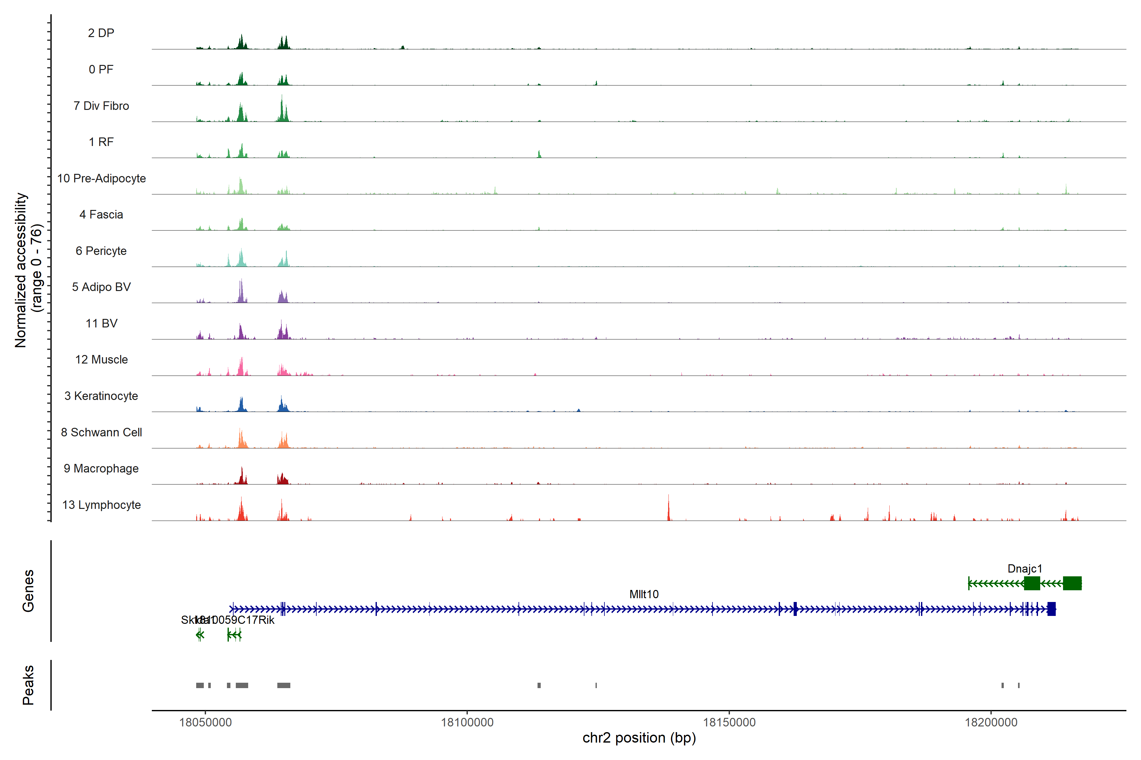
Task: Click the 12 Muscle track label
Action: tap(101, 360)
